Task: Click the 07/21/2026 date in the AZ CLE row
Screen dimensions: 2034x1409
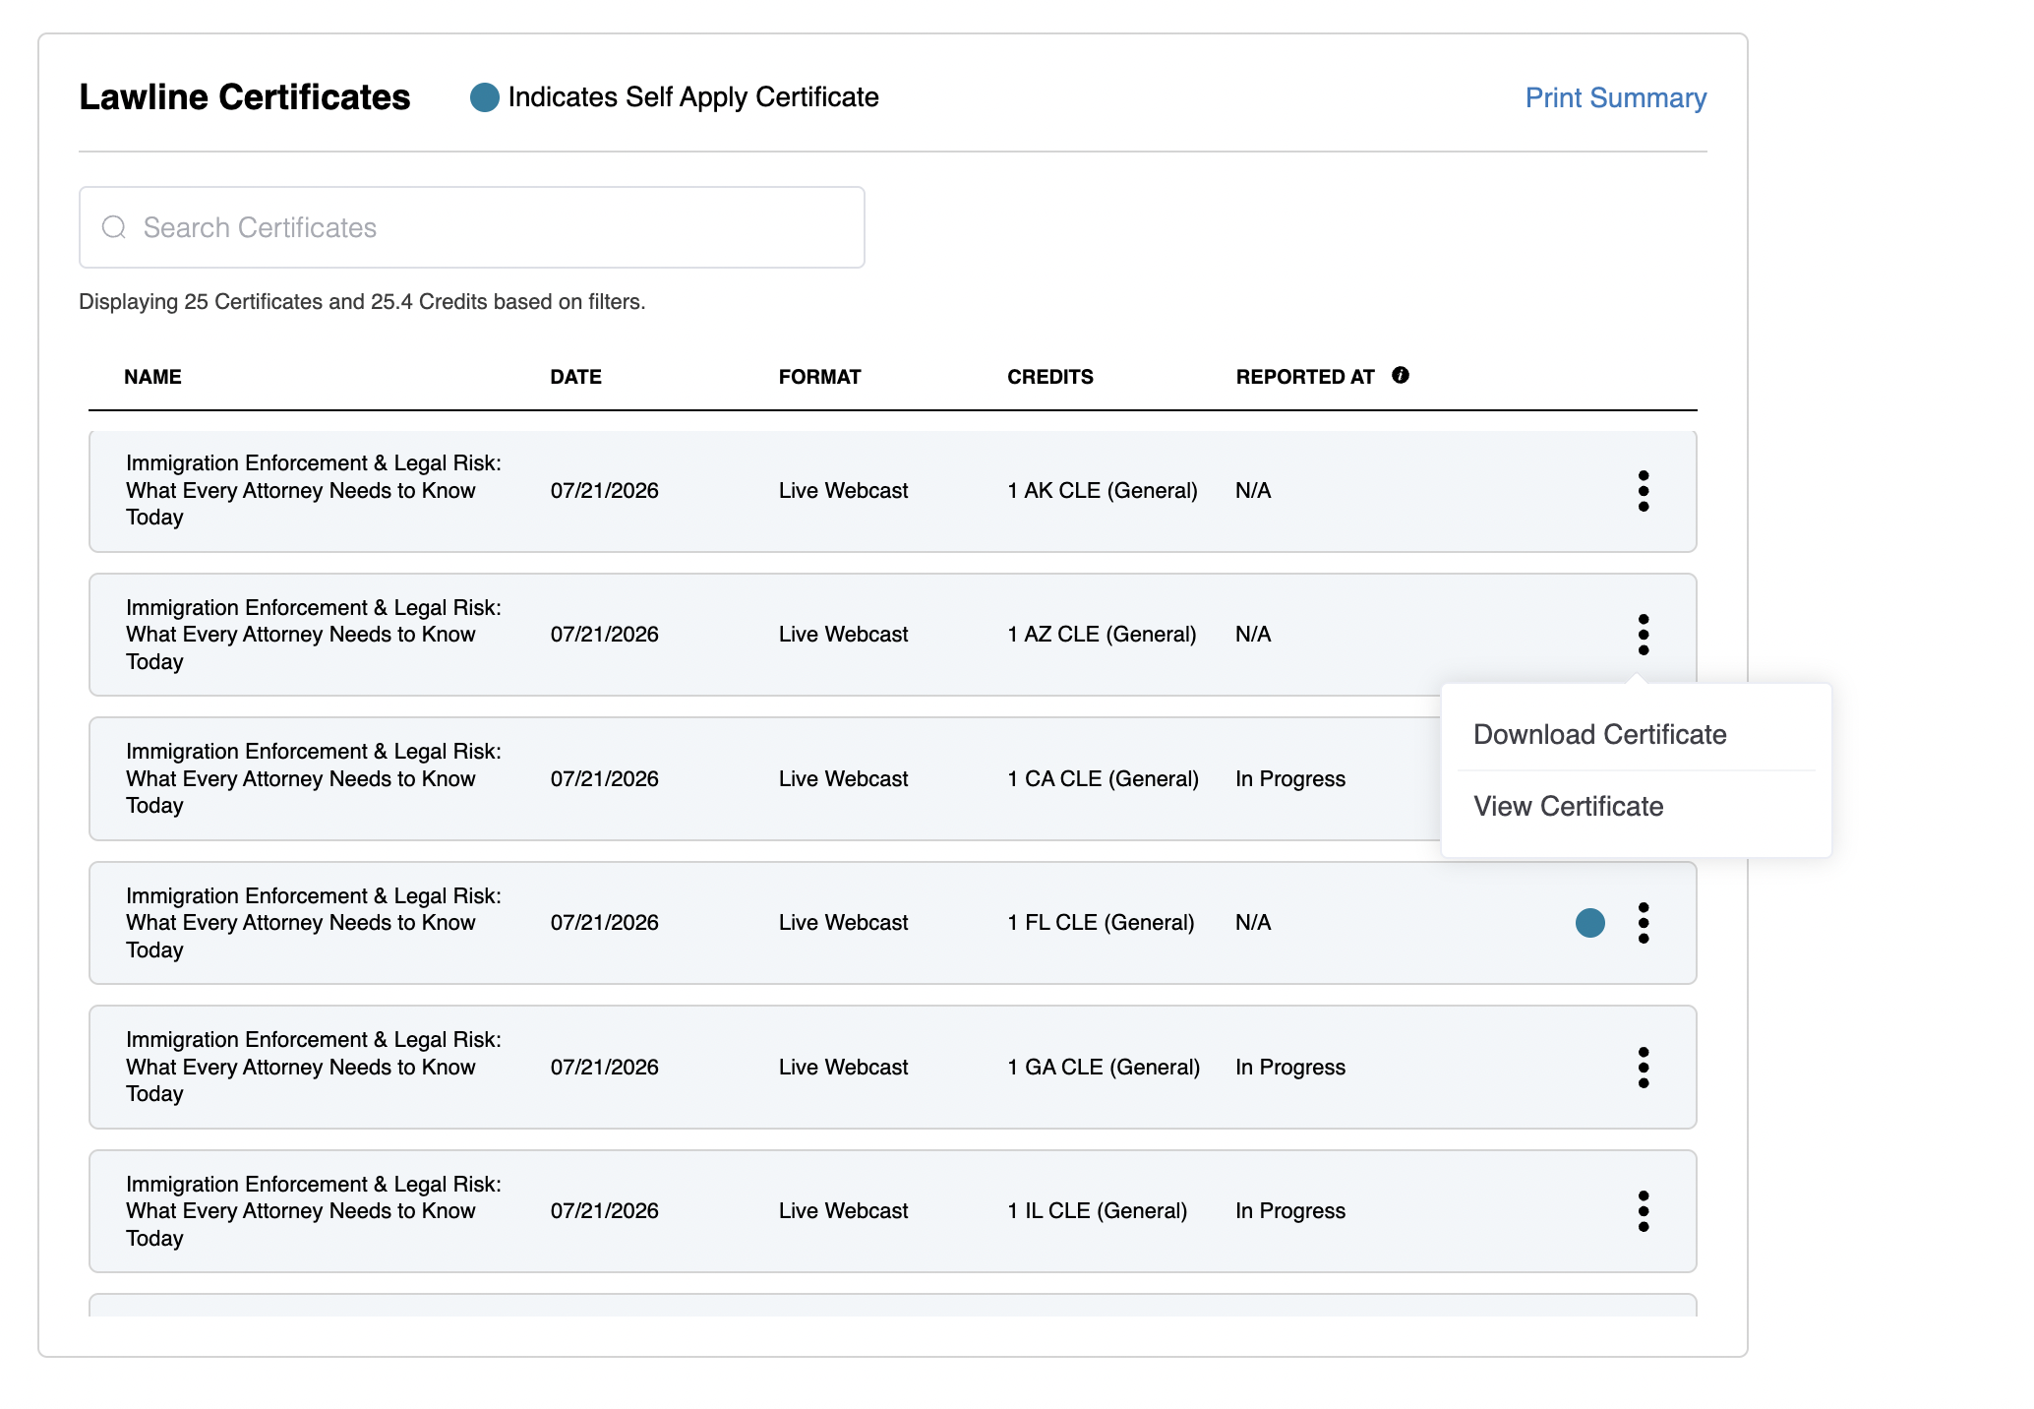Action: click(605, 635)
